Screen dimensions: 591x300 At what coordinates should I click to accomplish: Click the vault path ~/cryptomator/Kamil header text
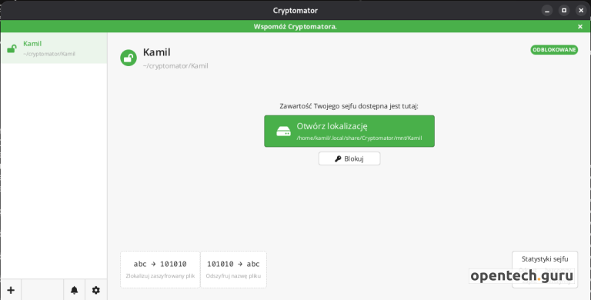tap(175, 66)
